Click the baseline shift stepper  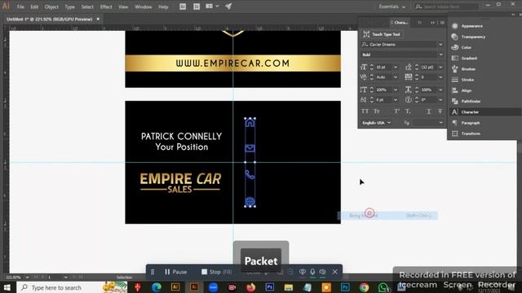click(372, 99)
